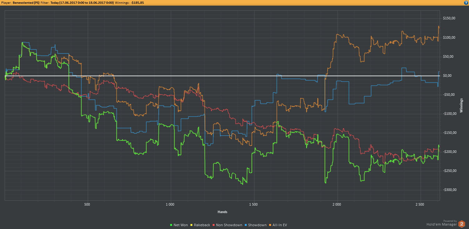Viewport: 469px width, 229px height.
Task: Click the -$150,00 y-axis label
Action: (450, 133)
